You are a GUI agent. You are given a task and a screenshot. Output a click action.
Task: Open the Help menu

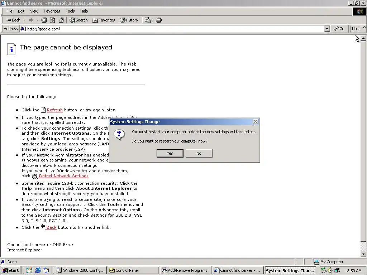(x=84, y=11)
